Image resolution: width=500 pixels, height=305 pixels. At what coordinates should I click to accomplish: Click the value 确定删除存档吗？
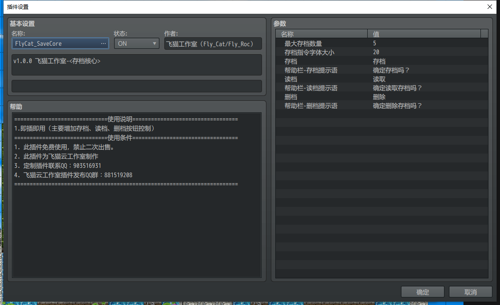click(397, 106)
